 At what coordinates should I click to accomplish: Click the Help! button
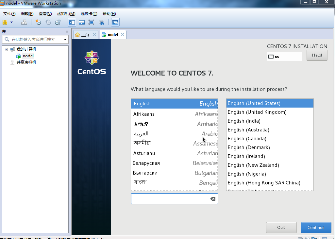point(317,55)
